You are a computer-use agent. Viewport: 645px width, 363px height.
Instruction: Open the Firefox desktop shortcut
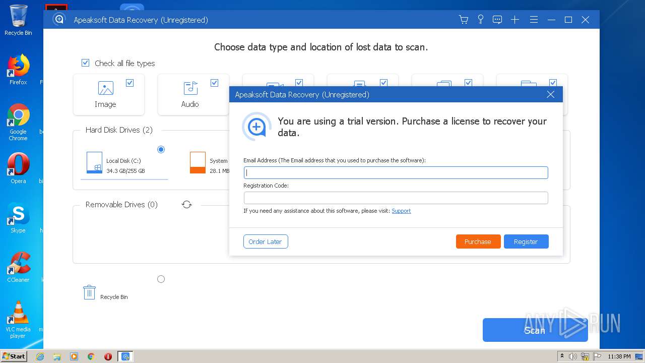point(18,70)
